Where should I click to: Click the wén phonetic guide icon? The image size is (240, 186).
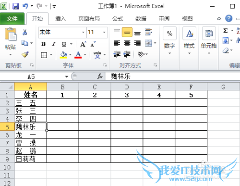97,55
